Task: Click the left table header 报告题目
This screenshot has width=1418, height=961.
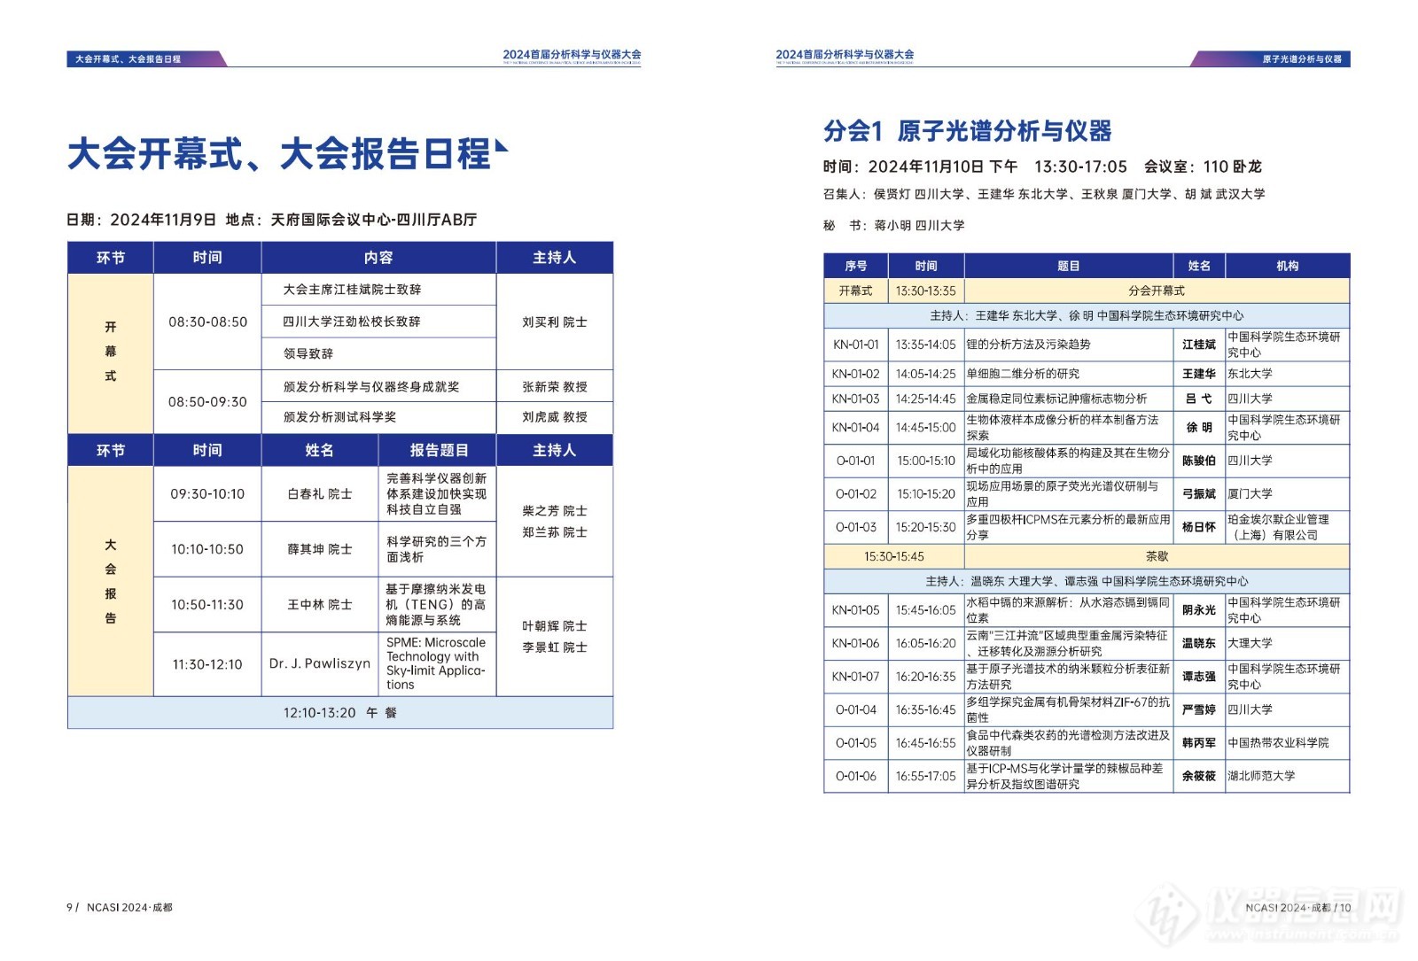Action: [439, 450]
